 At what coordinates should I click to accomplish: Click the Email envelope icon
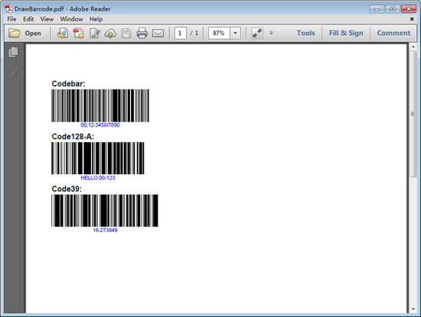(x=158, y=33)
